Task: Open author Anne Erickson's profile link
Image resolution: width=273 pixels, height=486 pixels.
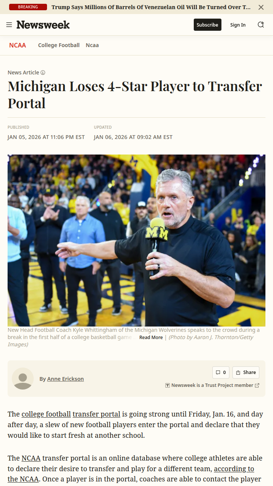Action: coord(65,379)
